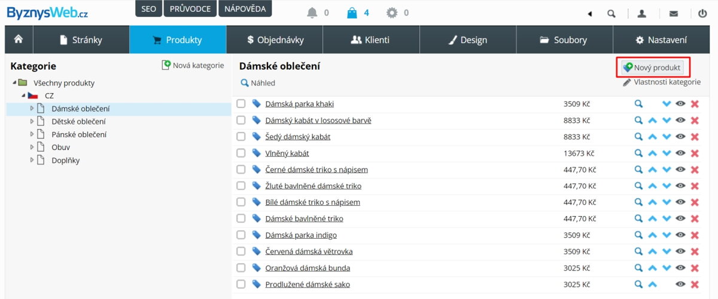The image size is (718, 299).
Task: Move Dámská parka khaki down
Action: point(667,104)
